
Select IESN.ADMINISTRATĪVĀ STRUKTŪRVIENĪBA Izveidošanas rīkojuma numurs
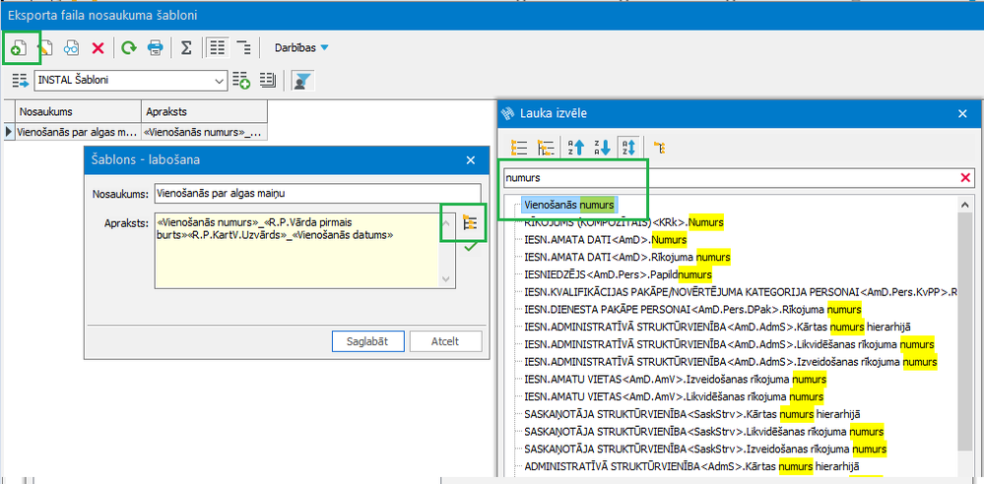[731, 362]
